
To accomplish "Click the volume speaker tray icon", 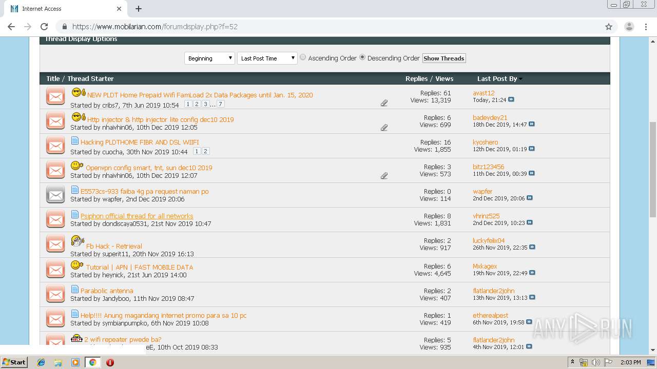I will coord(596,362).
